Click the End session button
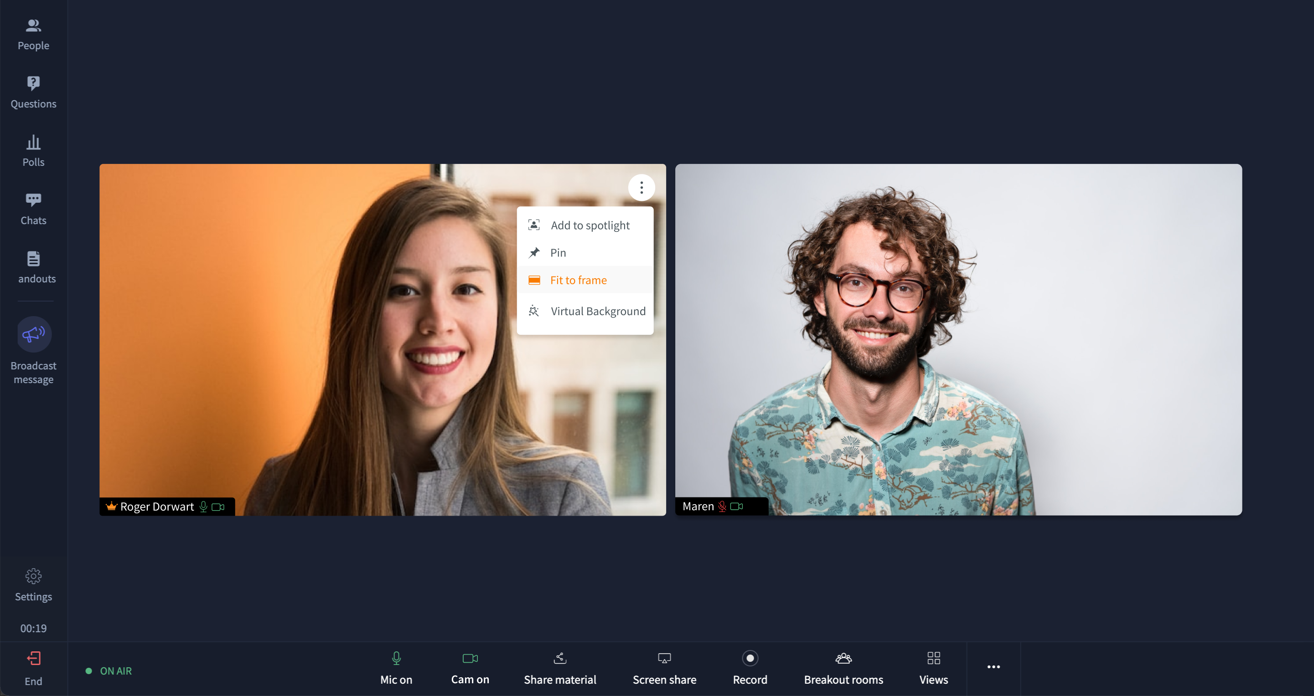The image size is (1314, 696). [x=33, y=668]
